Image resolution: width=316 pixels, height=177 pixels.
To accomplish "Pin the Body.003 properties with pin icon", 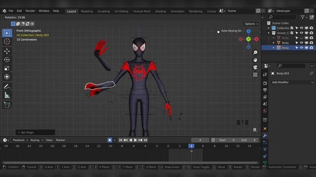I will click(x=312, y=73).
